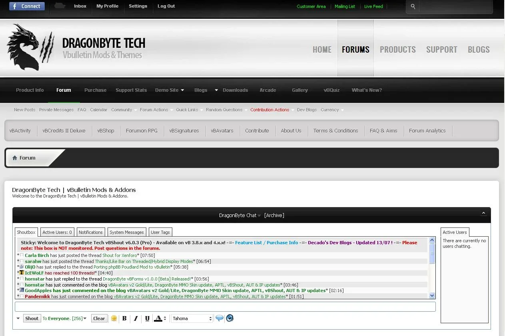505x336 pixels.
Task: Click the DragonByte Tech dragon logo
Action: 30,47
